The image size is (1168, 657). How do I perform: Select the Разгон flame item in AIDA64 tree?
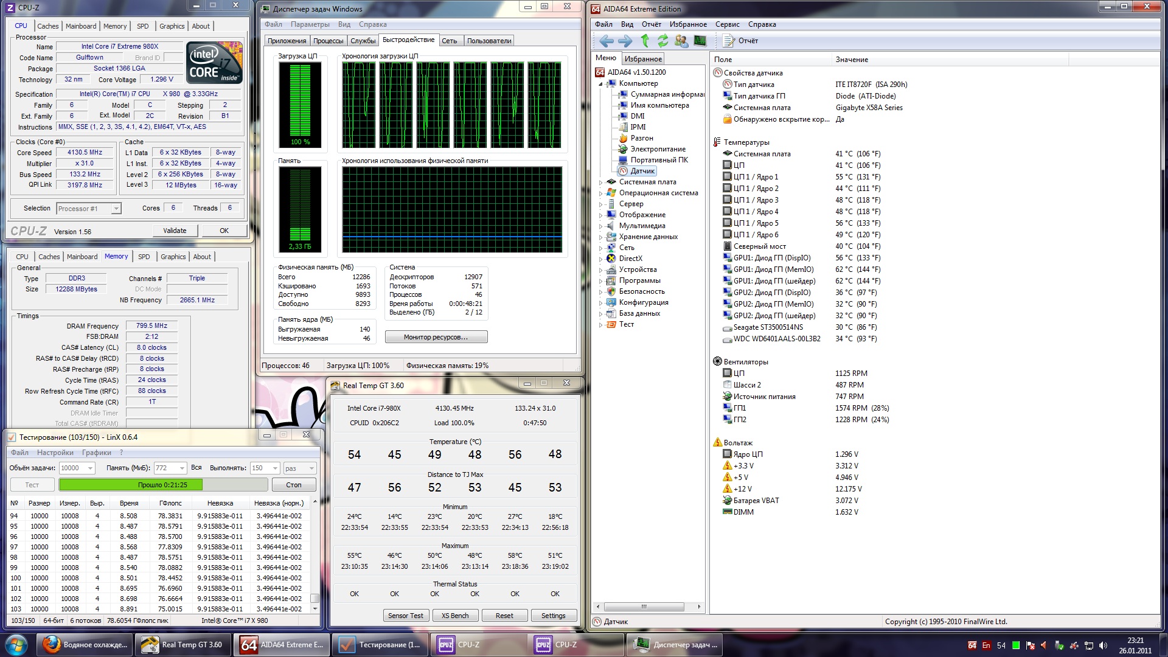(x=636, y=138)
